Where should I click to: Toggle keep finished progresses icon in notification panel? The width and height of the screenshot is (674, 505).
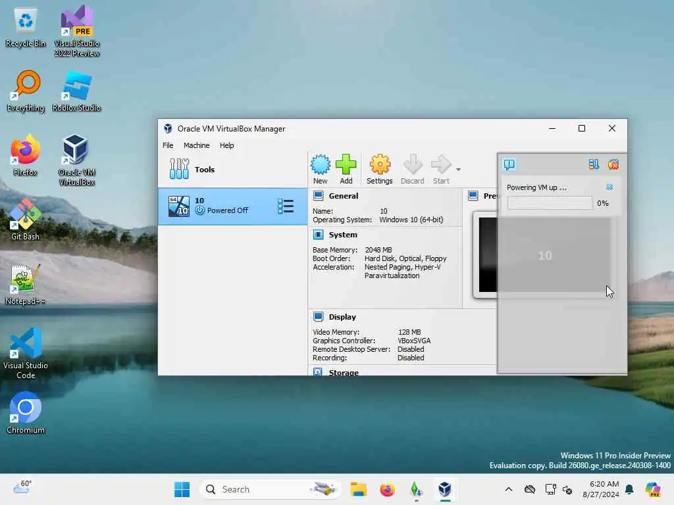click(x=594, y=164)
